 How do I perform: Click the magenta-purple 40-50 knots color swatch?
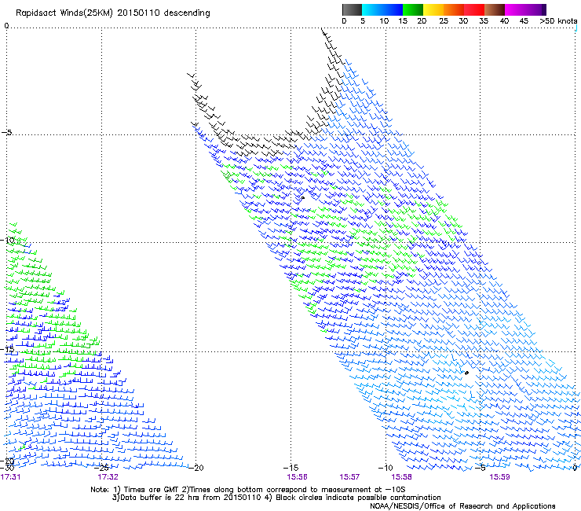pos(525,9)
